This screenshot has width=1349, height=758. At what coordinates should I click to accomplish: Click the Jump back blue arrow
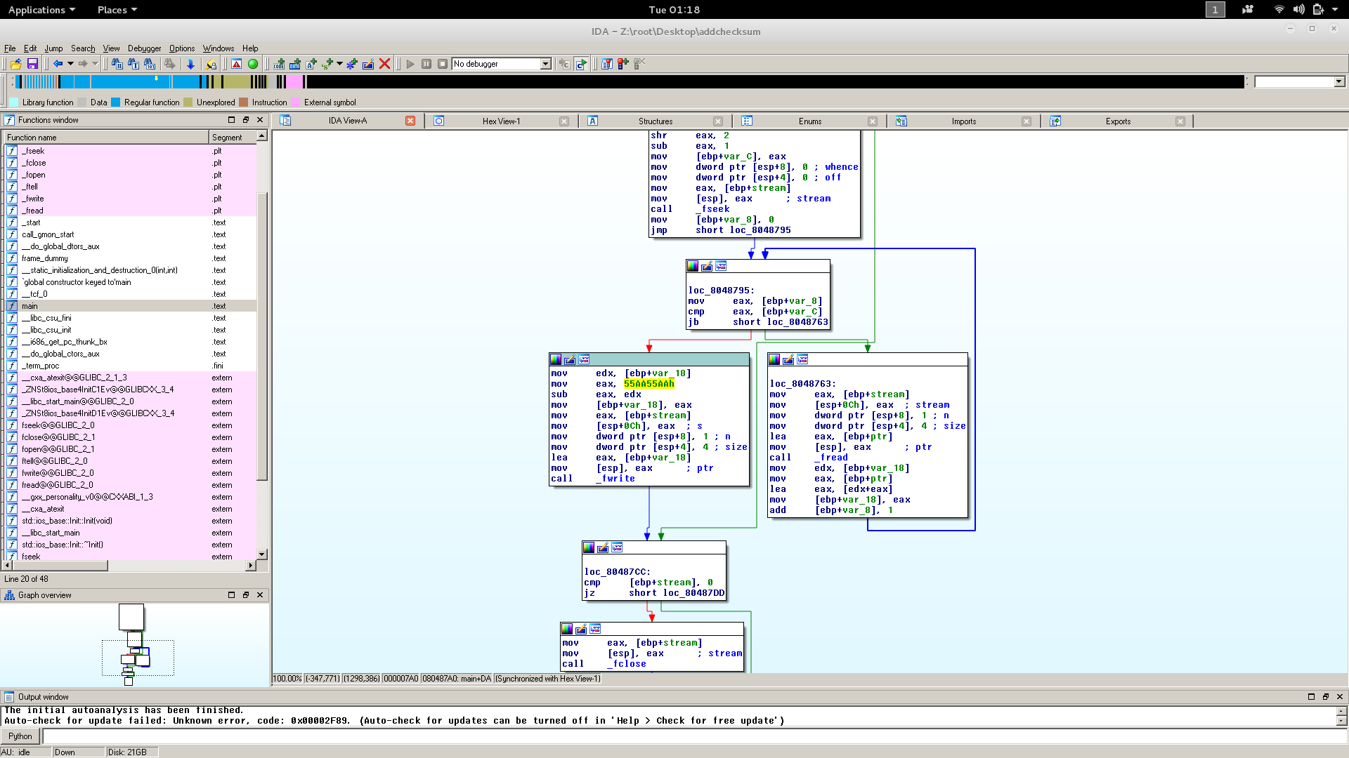(58, 64)
